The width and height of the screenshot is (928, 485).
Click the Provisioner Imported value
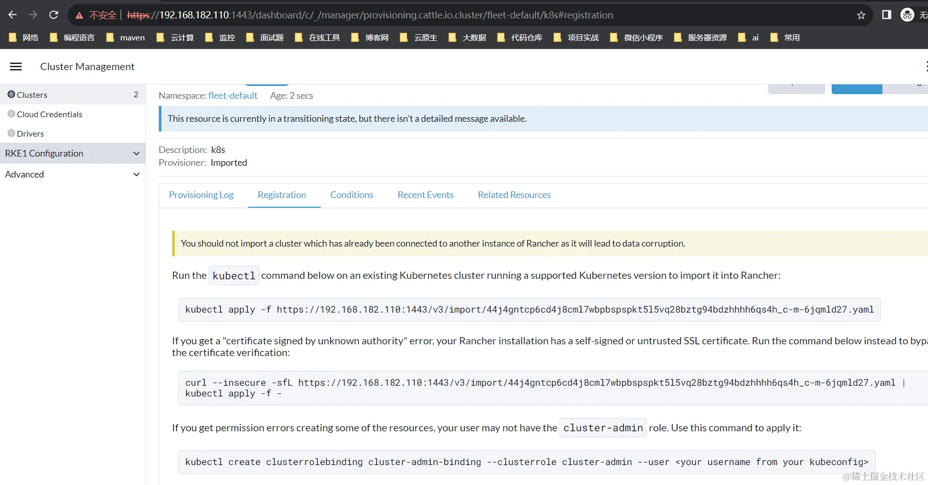pos(229,163)
